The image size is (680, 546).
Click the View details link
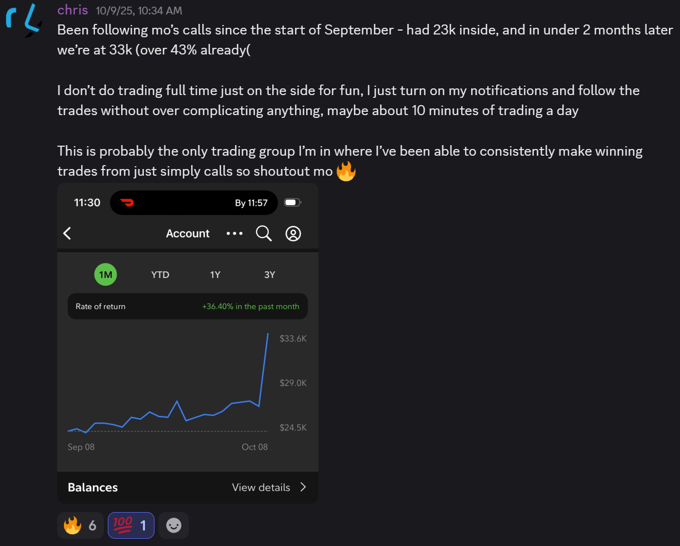(261, 487)
